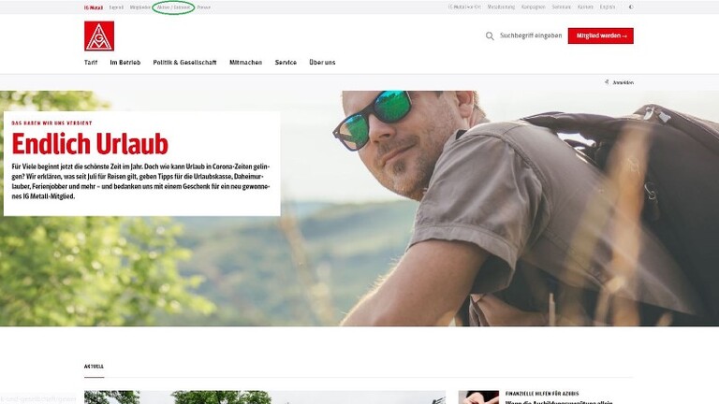
Task: Open the Kampagnen link in top bar
Action: tap(534, 7)
